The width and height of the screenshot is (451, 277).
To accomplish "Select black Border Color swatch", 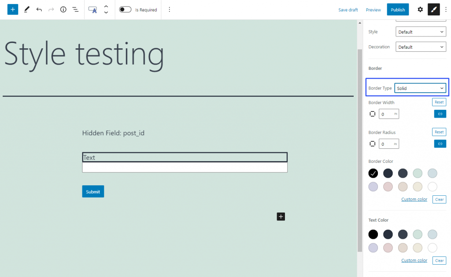I will (373, 173).
